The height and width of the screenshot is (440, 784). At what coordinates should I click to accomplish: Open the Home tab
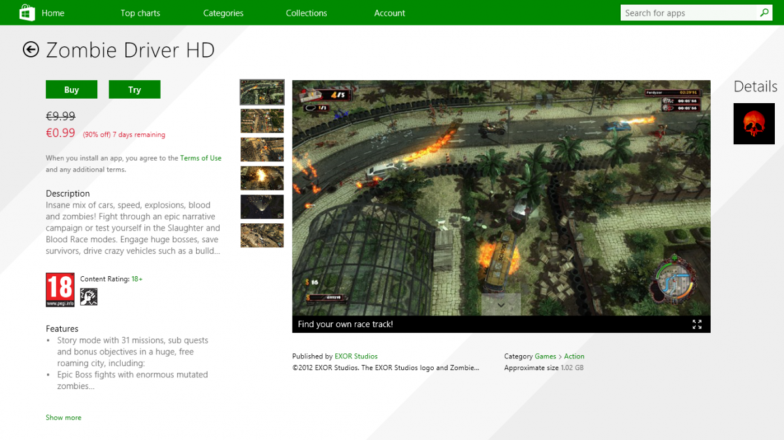[x=53, y=13]
